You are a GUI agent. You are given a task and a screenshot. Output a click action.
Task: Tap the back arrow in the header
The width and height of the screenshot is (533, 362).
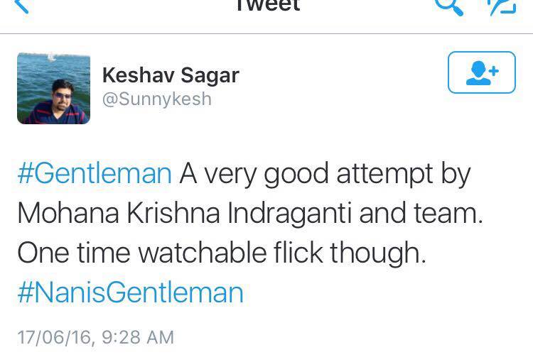pos(22,6)
